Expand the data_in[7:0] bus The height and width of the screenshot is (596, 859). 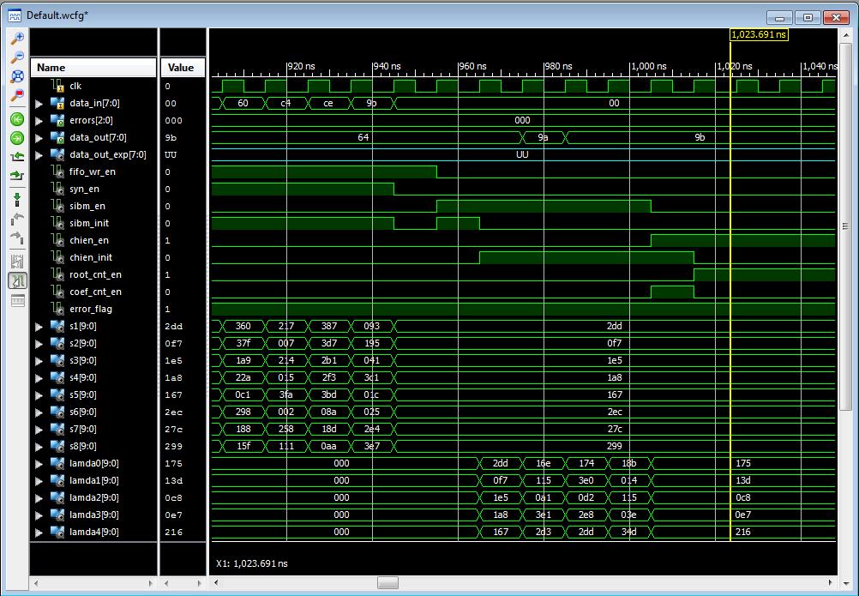point(39,104)
